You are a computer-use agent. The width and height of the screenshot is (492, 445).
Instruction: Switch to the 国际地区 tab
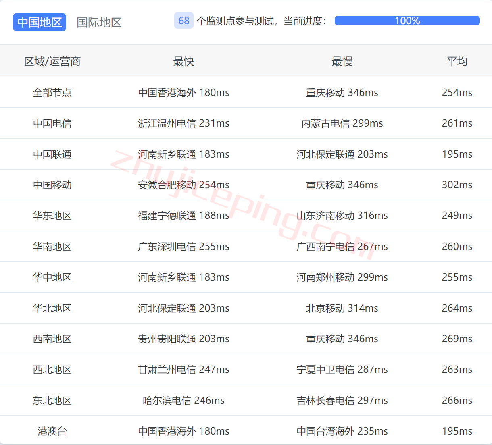[x=99, y=22]
